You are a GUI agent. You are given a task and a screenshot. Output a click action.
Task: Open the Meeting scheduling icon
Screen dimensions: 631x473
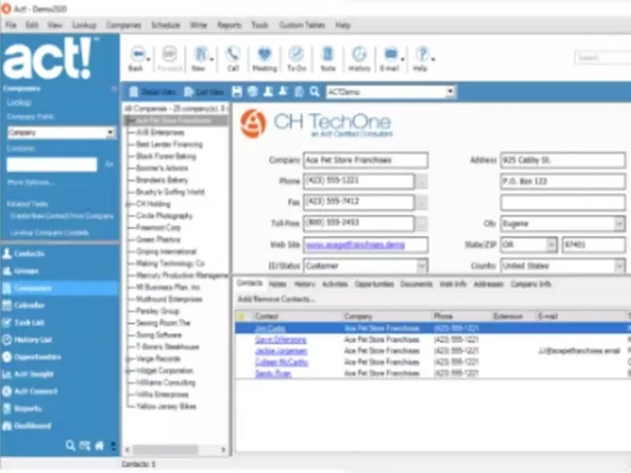pos(264,55)
